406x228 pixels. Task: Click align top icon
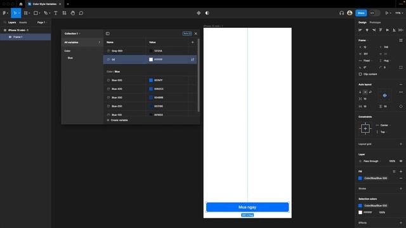381,30
